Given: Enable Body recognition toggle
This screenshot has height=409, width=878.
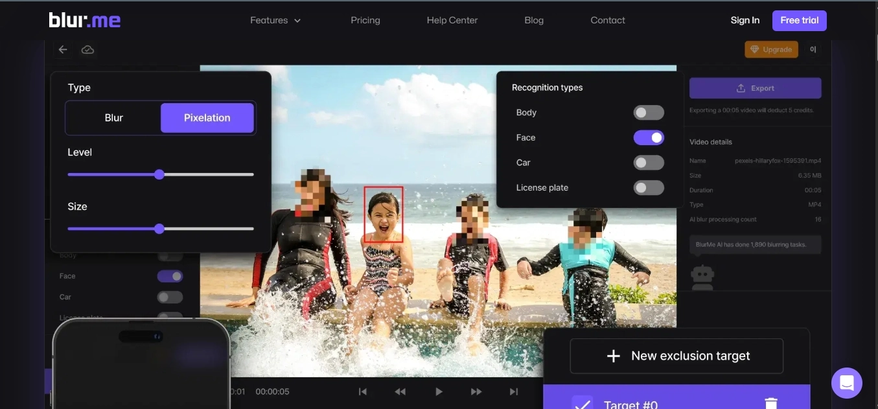Looking at the screenshot, I should (x=648, y=113).
